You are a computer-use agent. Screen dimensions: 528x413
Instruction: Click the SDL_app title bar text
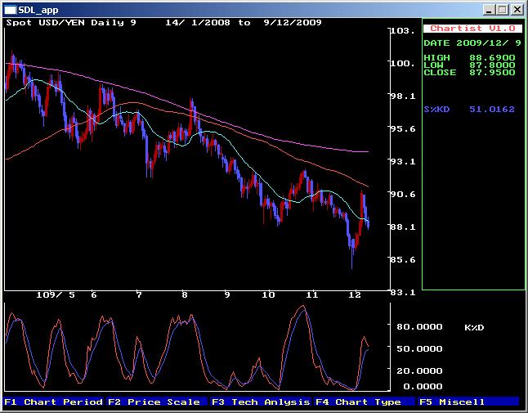click(x=38, y=10)
